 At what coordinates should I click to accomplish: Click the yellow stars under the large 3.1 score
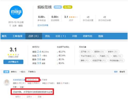(13, 55)
